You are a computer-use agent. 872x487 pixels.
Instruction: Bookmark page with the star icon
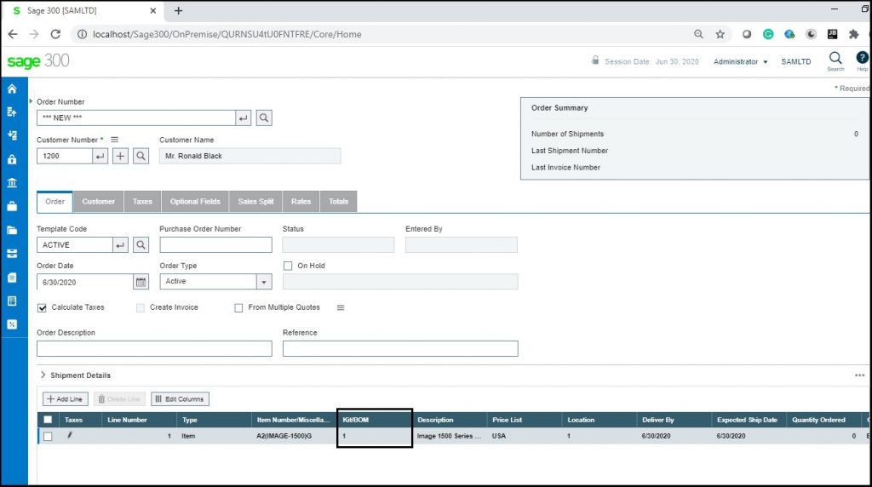coord(720,34)
